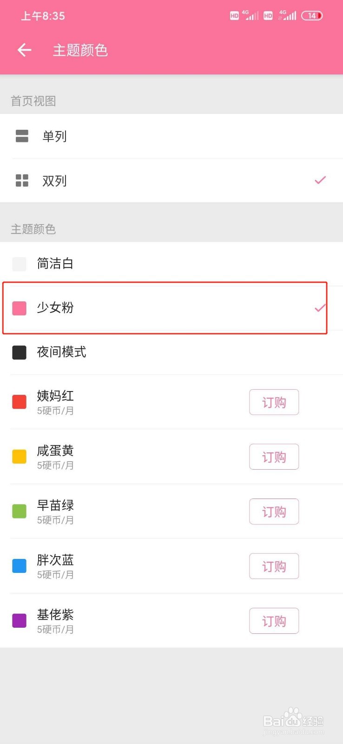The width and height of the screenshot is (343, 744).
Task: Click 订购 beside 基佬紫
Action: [274, 621]
